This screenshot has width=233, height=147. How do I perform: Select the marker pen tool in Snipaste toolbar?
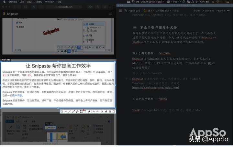pyautogui.click(x=77, y=112)
